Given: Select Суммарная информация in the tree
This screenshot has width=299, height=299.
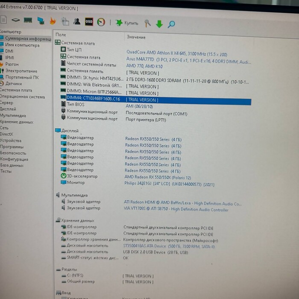Looking at the screenshot, I should tap(28, 38).
